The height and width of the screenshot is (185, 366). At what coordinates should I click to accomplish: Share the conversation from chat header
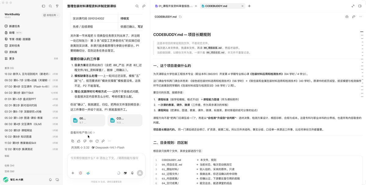click(144, 6)
